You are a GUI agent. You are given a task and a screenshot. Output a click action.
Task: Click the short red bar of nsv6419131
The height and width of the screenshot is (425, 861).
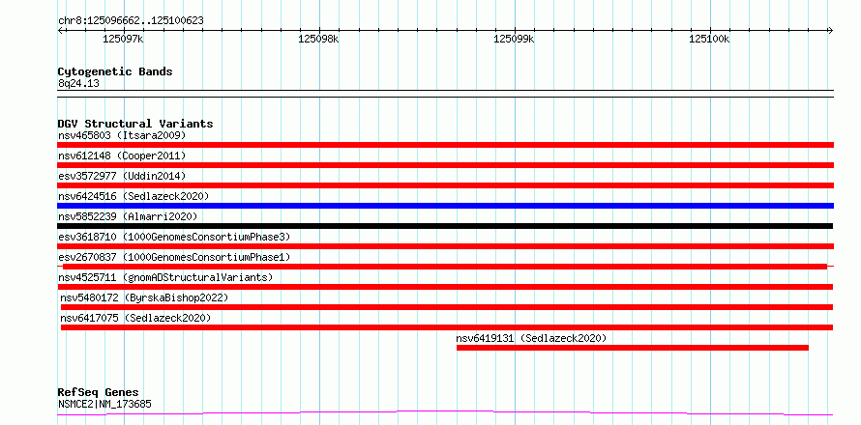tap(633, 348)
